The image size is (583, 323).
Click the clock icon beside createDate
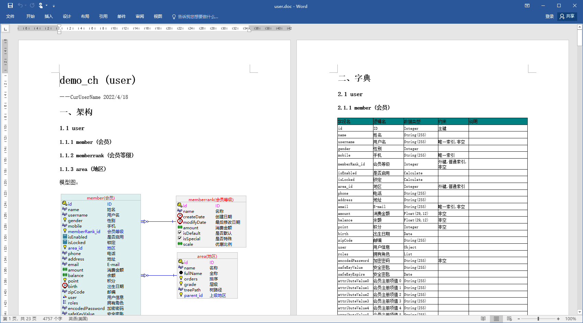180,216
